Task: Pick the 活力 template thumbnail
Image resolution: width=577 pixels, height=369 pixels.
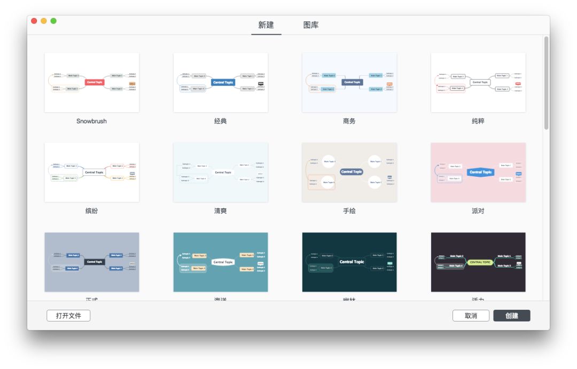Action: coord(478,262)
